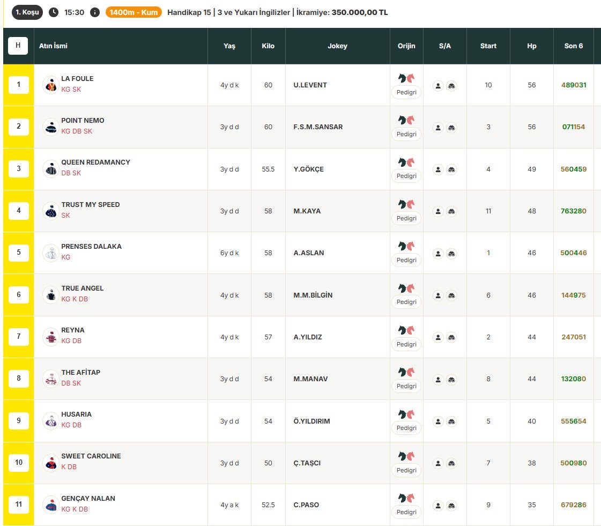Open THE AFİTAP silk icon

(x=51, y=379)
